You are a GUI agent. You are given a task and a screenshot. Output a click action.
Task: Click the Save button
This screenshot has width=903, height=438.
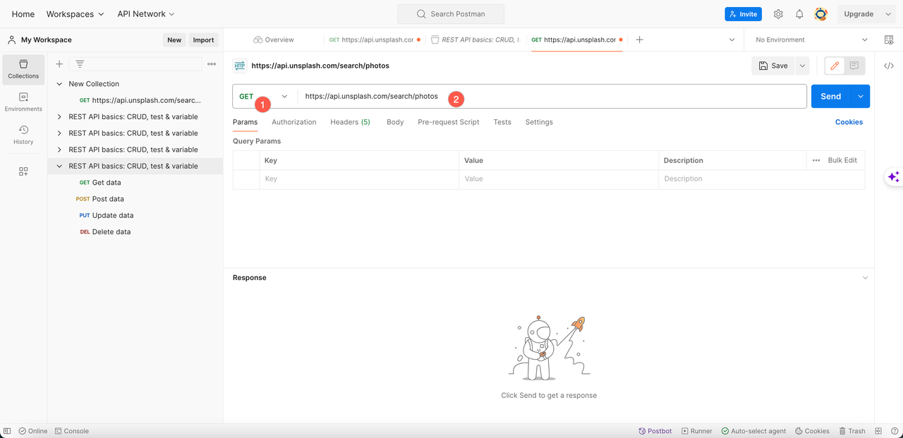coord(773,66)
